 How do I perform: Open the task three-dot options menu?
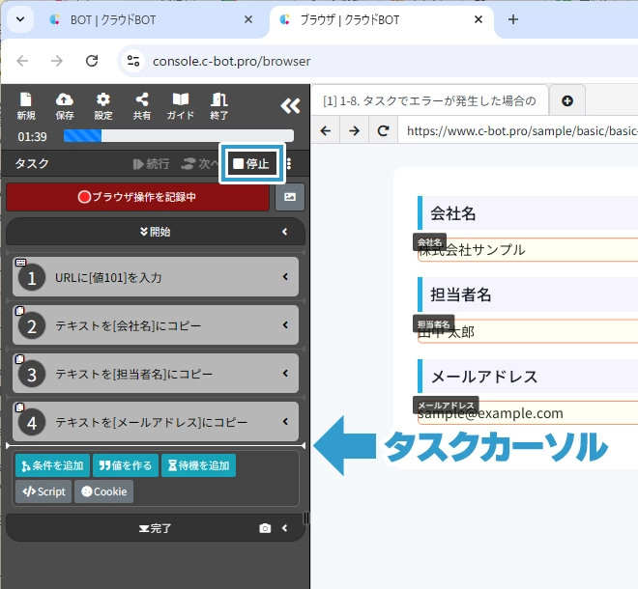coord(289,164)
